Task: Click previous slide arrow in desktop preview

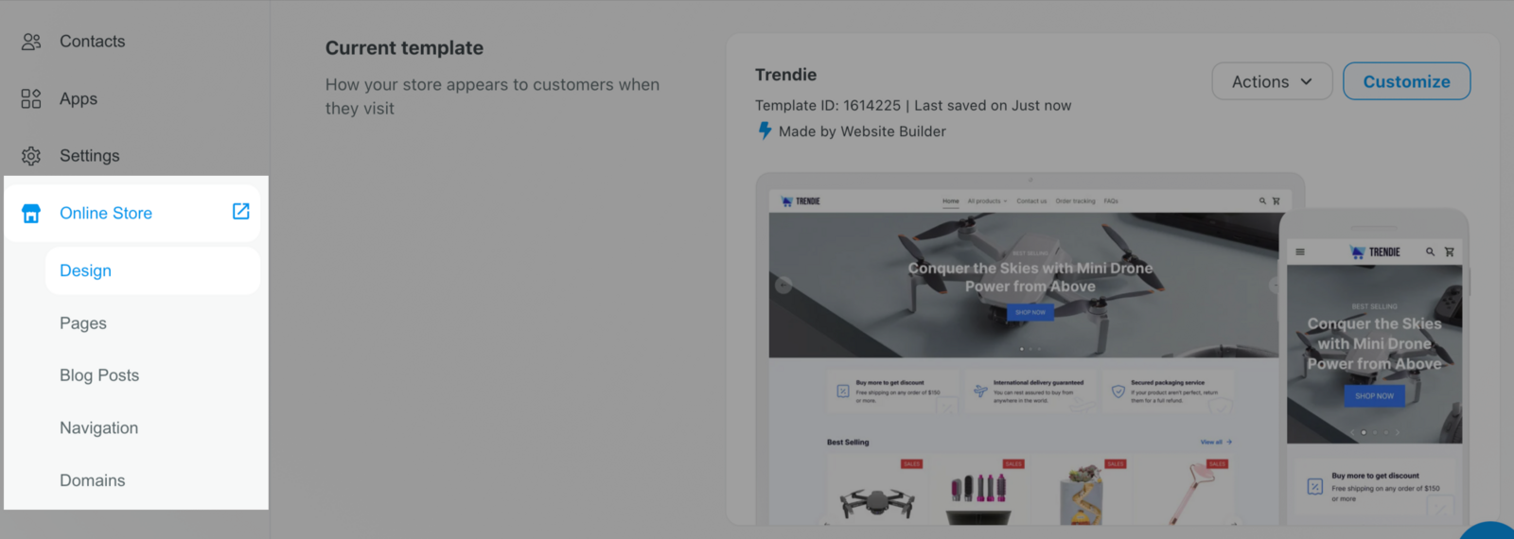Action: click(783, 285)
